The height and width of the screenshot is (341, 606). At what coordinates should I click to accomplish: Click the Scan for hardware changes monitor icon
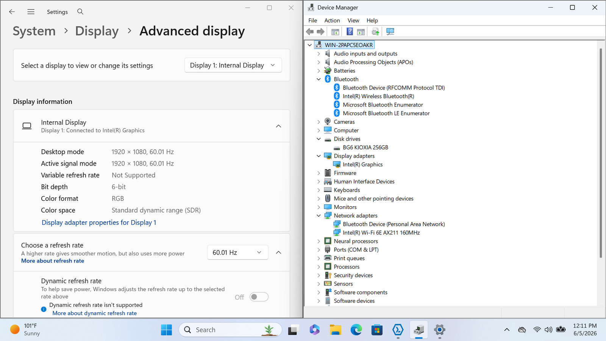[x=390, y=32]
